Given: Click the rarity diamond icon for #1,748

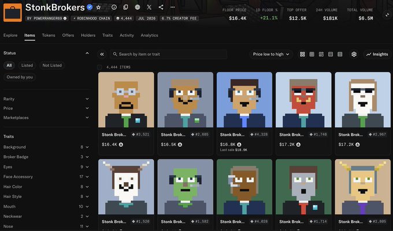Looking at the screenshot, I should 311,135.
